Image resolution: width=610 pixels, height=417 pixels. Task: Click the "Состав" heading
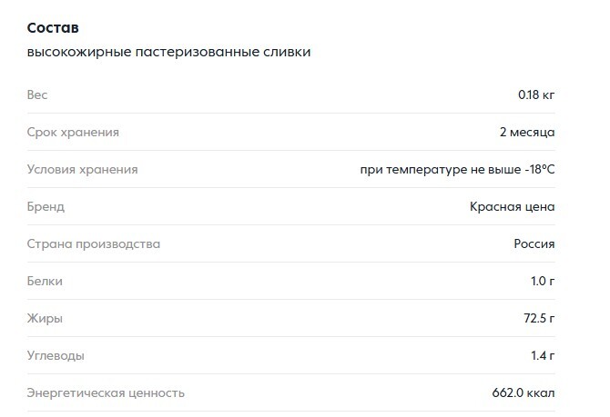click(53, 27)
